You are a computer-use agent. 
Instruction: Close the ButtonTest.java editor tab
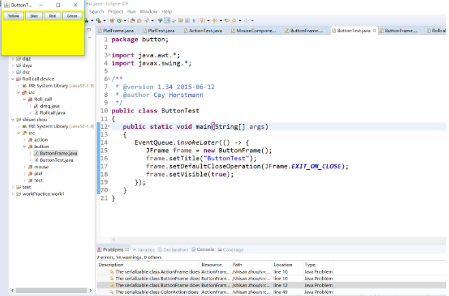coord(374,30)
